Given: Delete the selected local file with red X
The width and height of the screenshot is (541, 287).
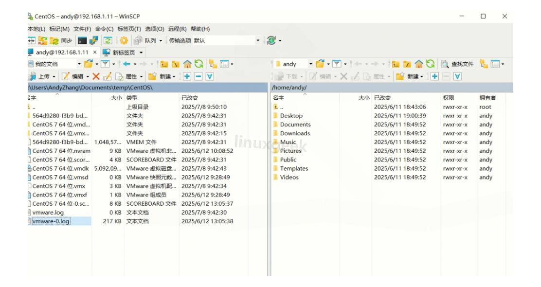Looking at the screenshot, I should pos(96,76).
